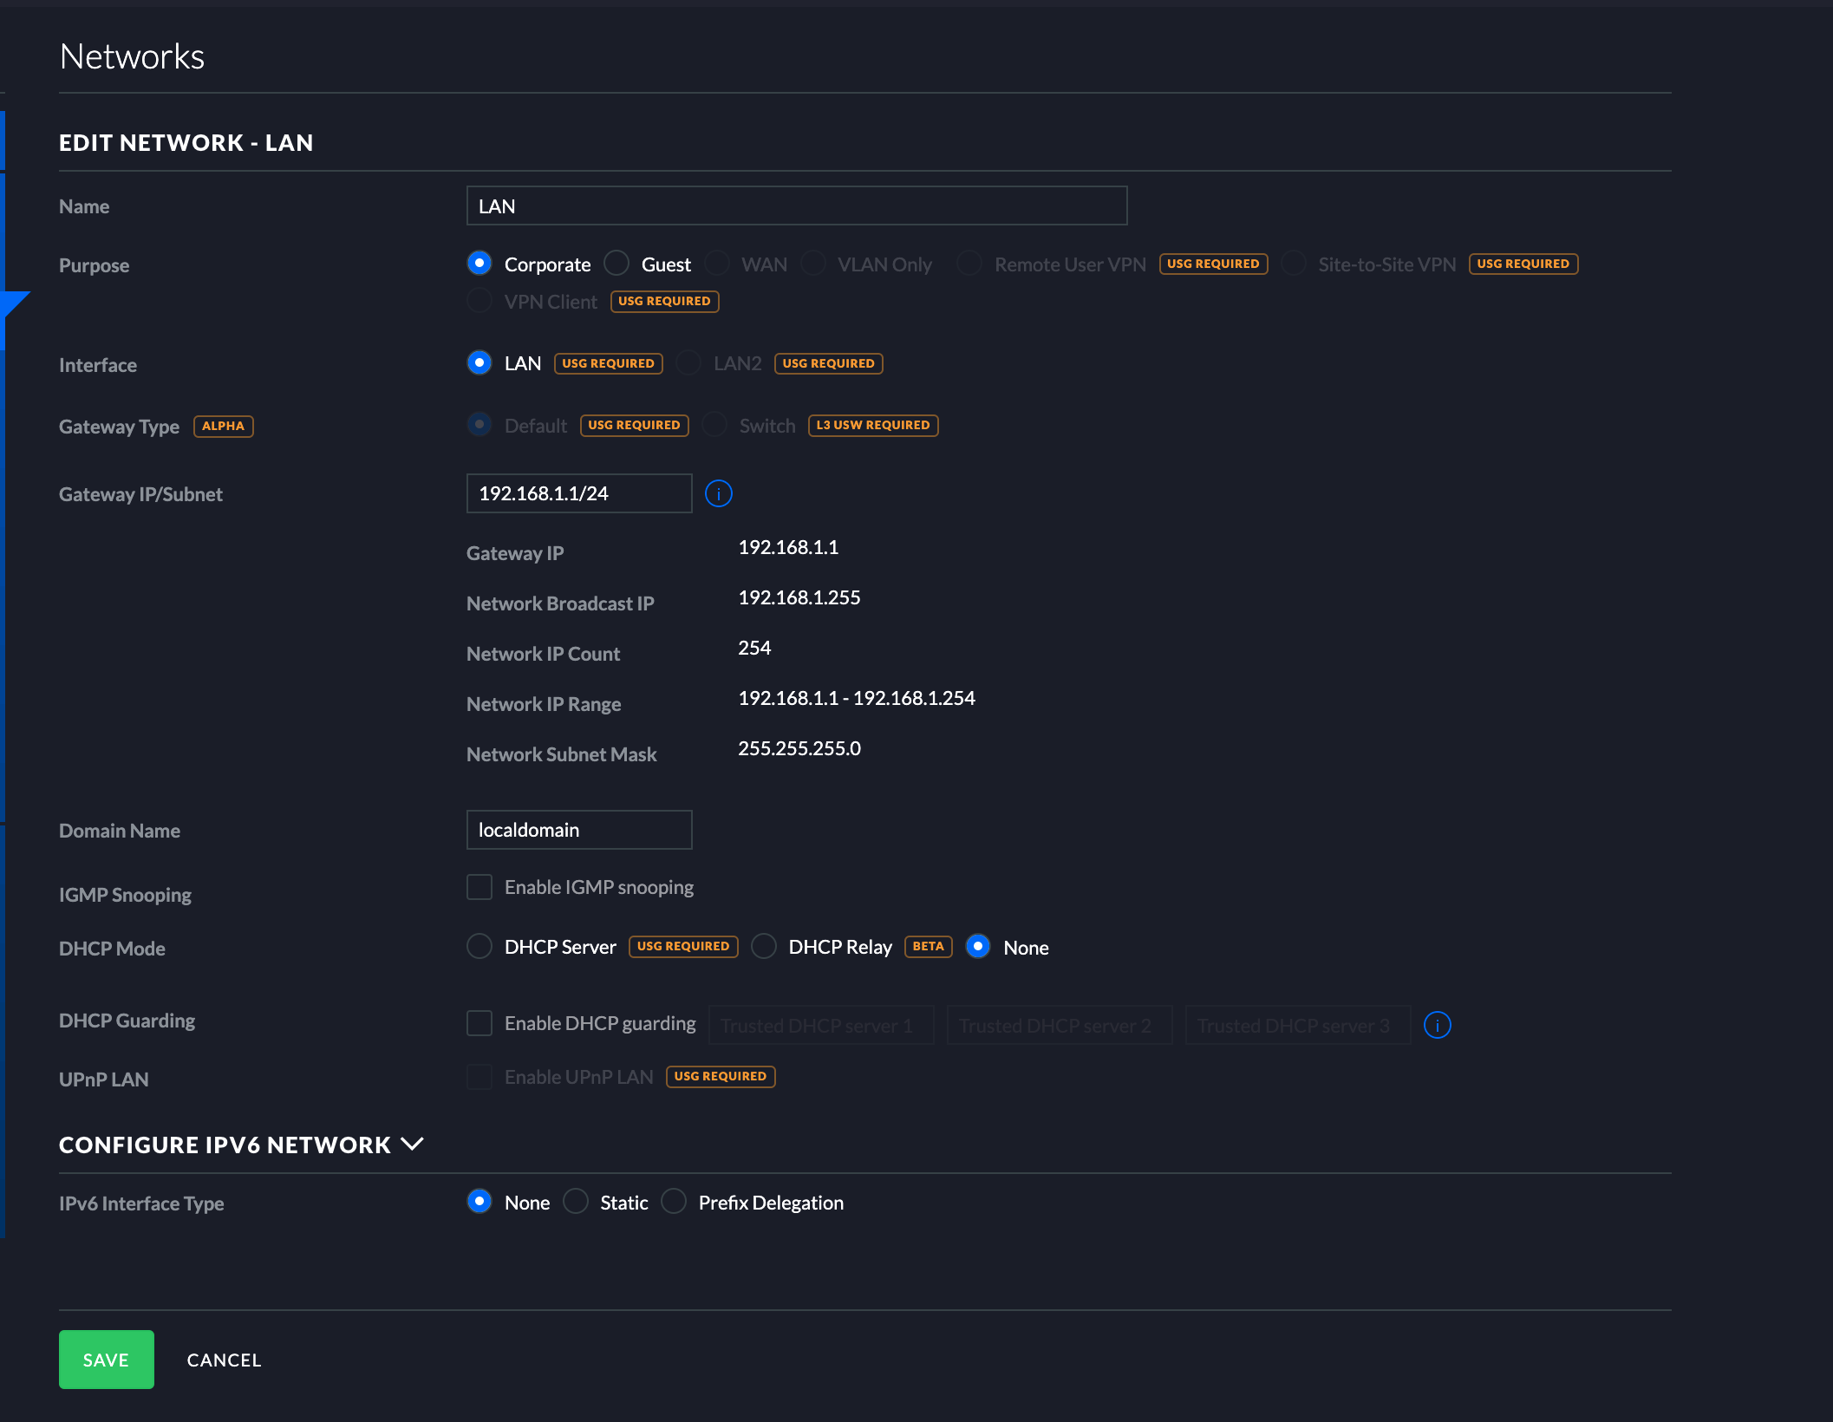Click info icon next to DHCP guarding servers

point(1437,1025)
